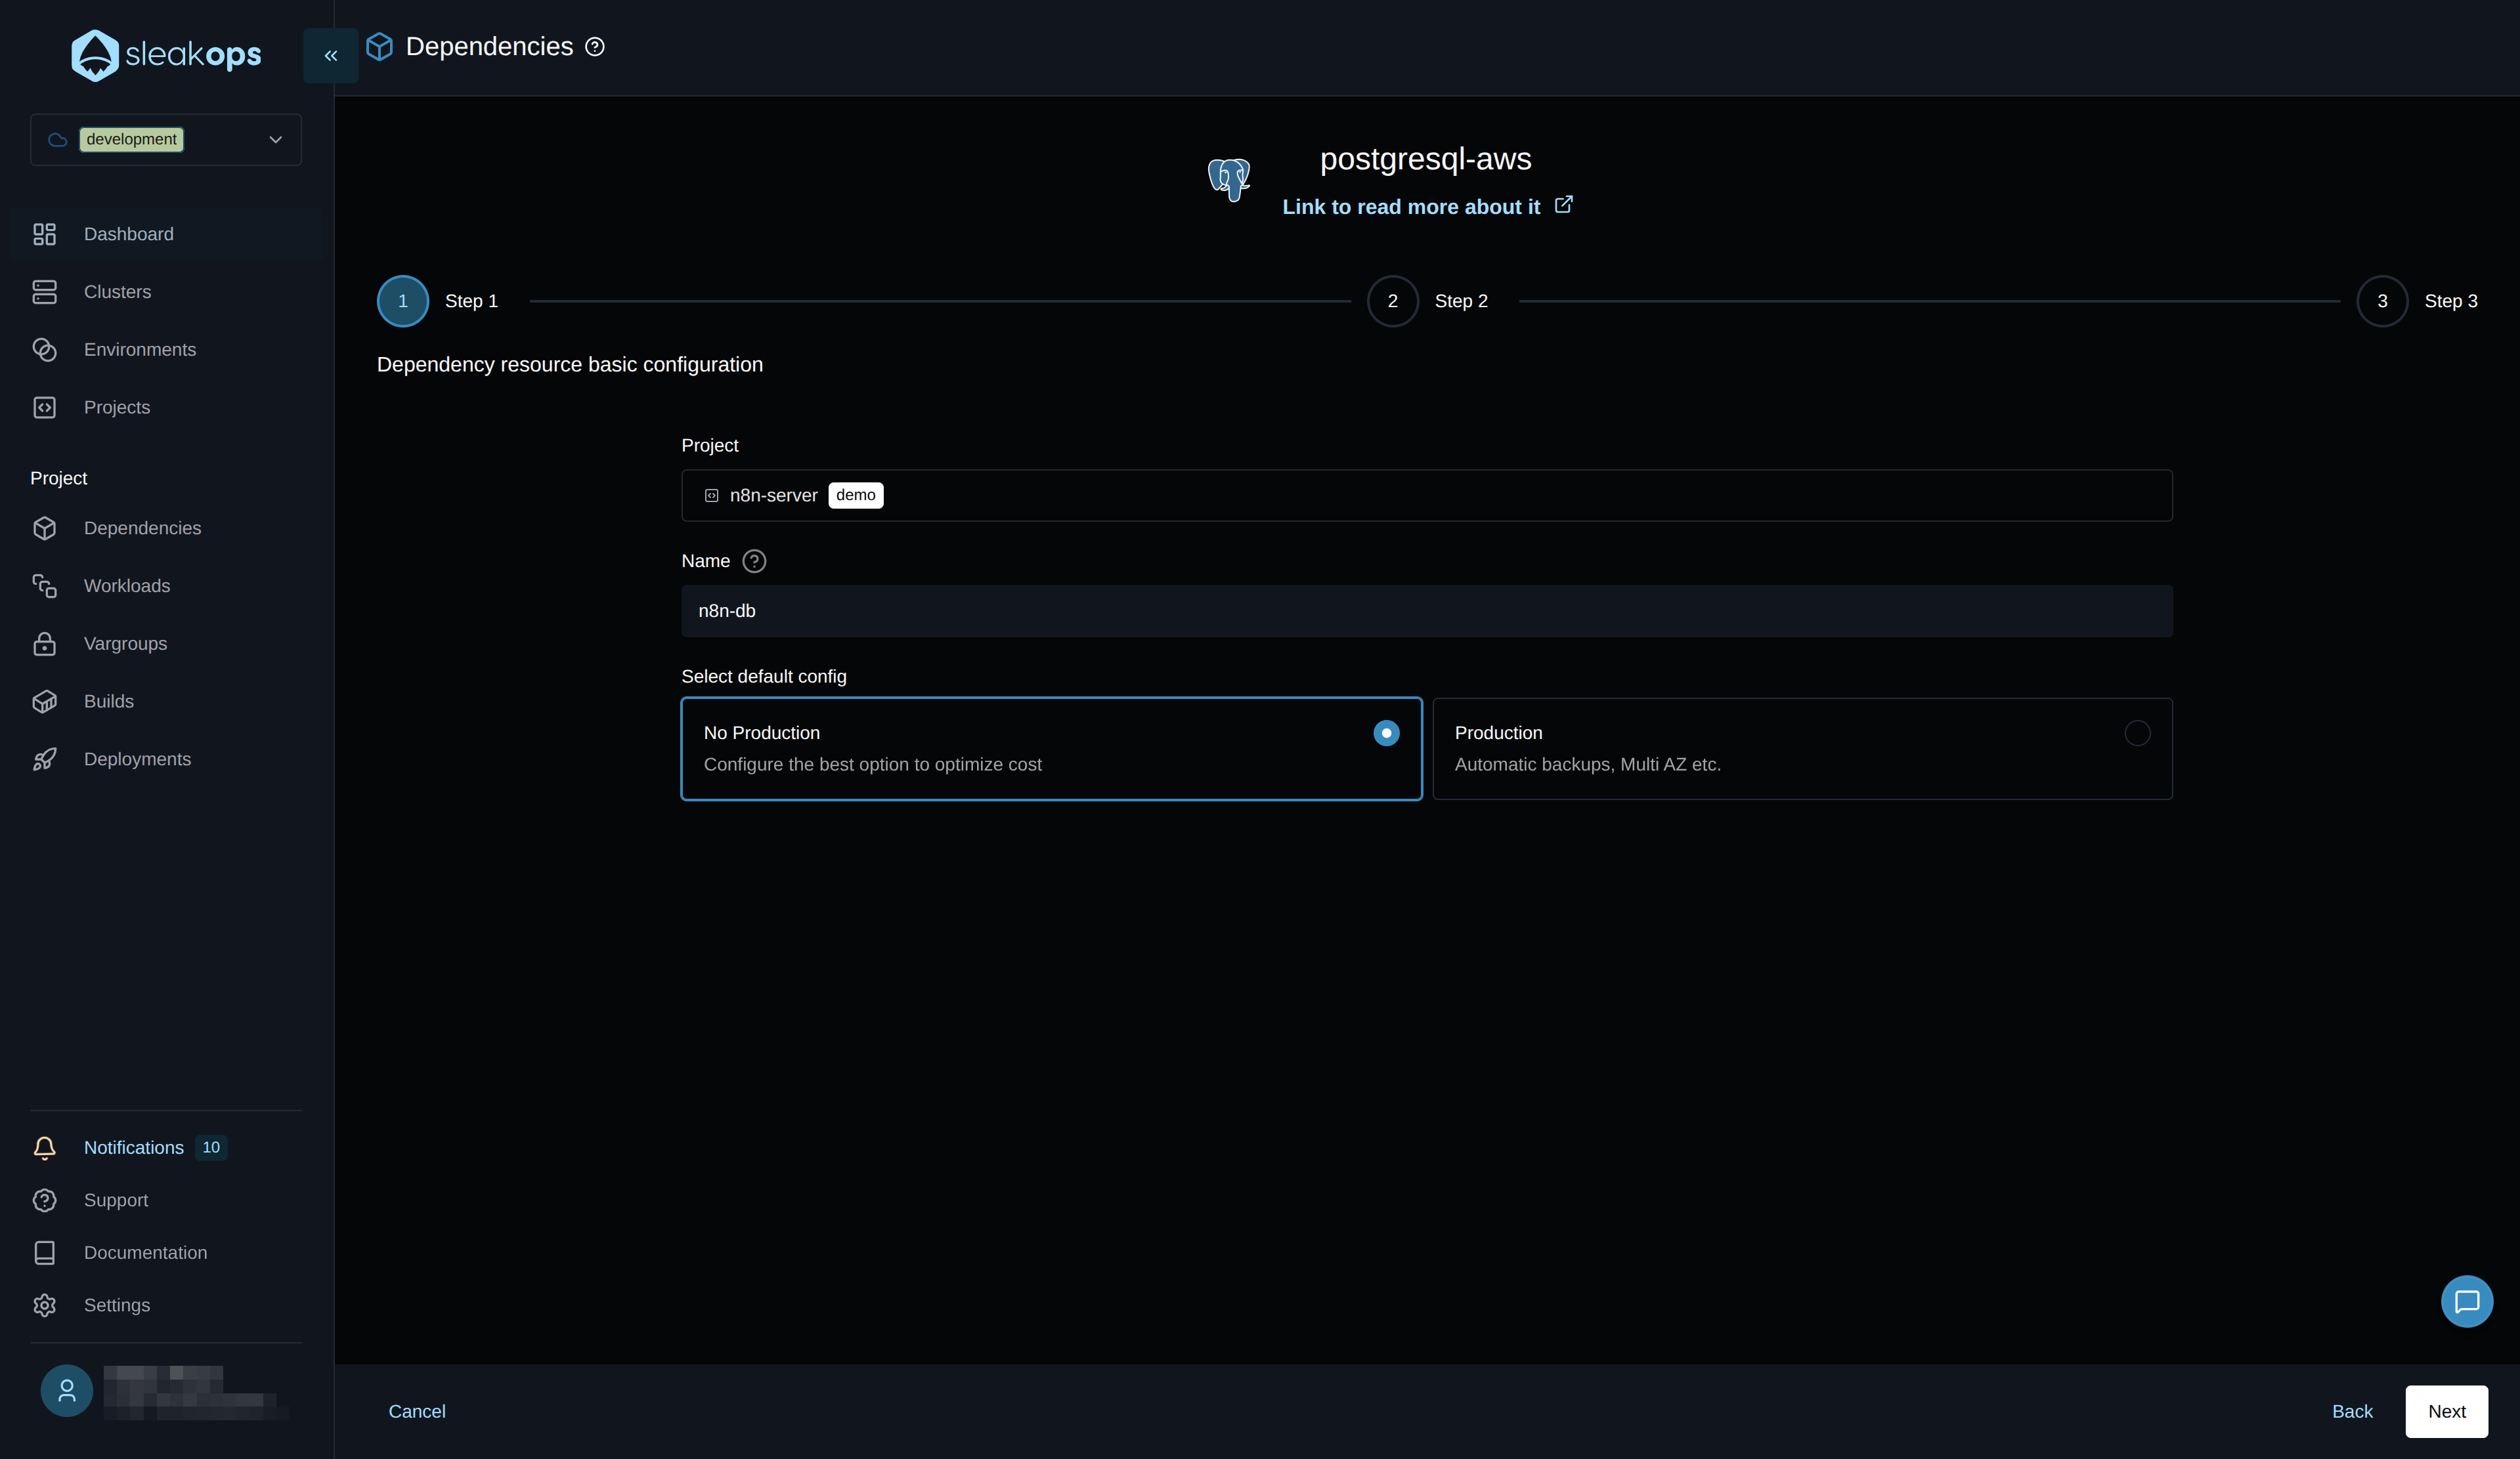Navigate to Projects via sidebar icon

coord(117,407)
